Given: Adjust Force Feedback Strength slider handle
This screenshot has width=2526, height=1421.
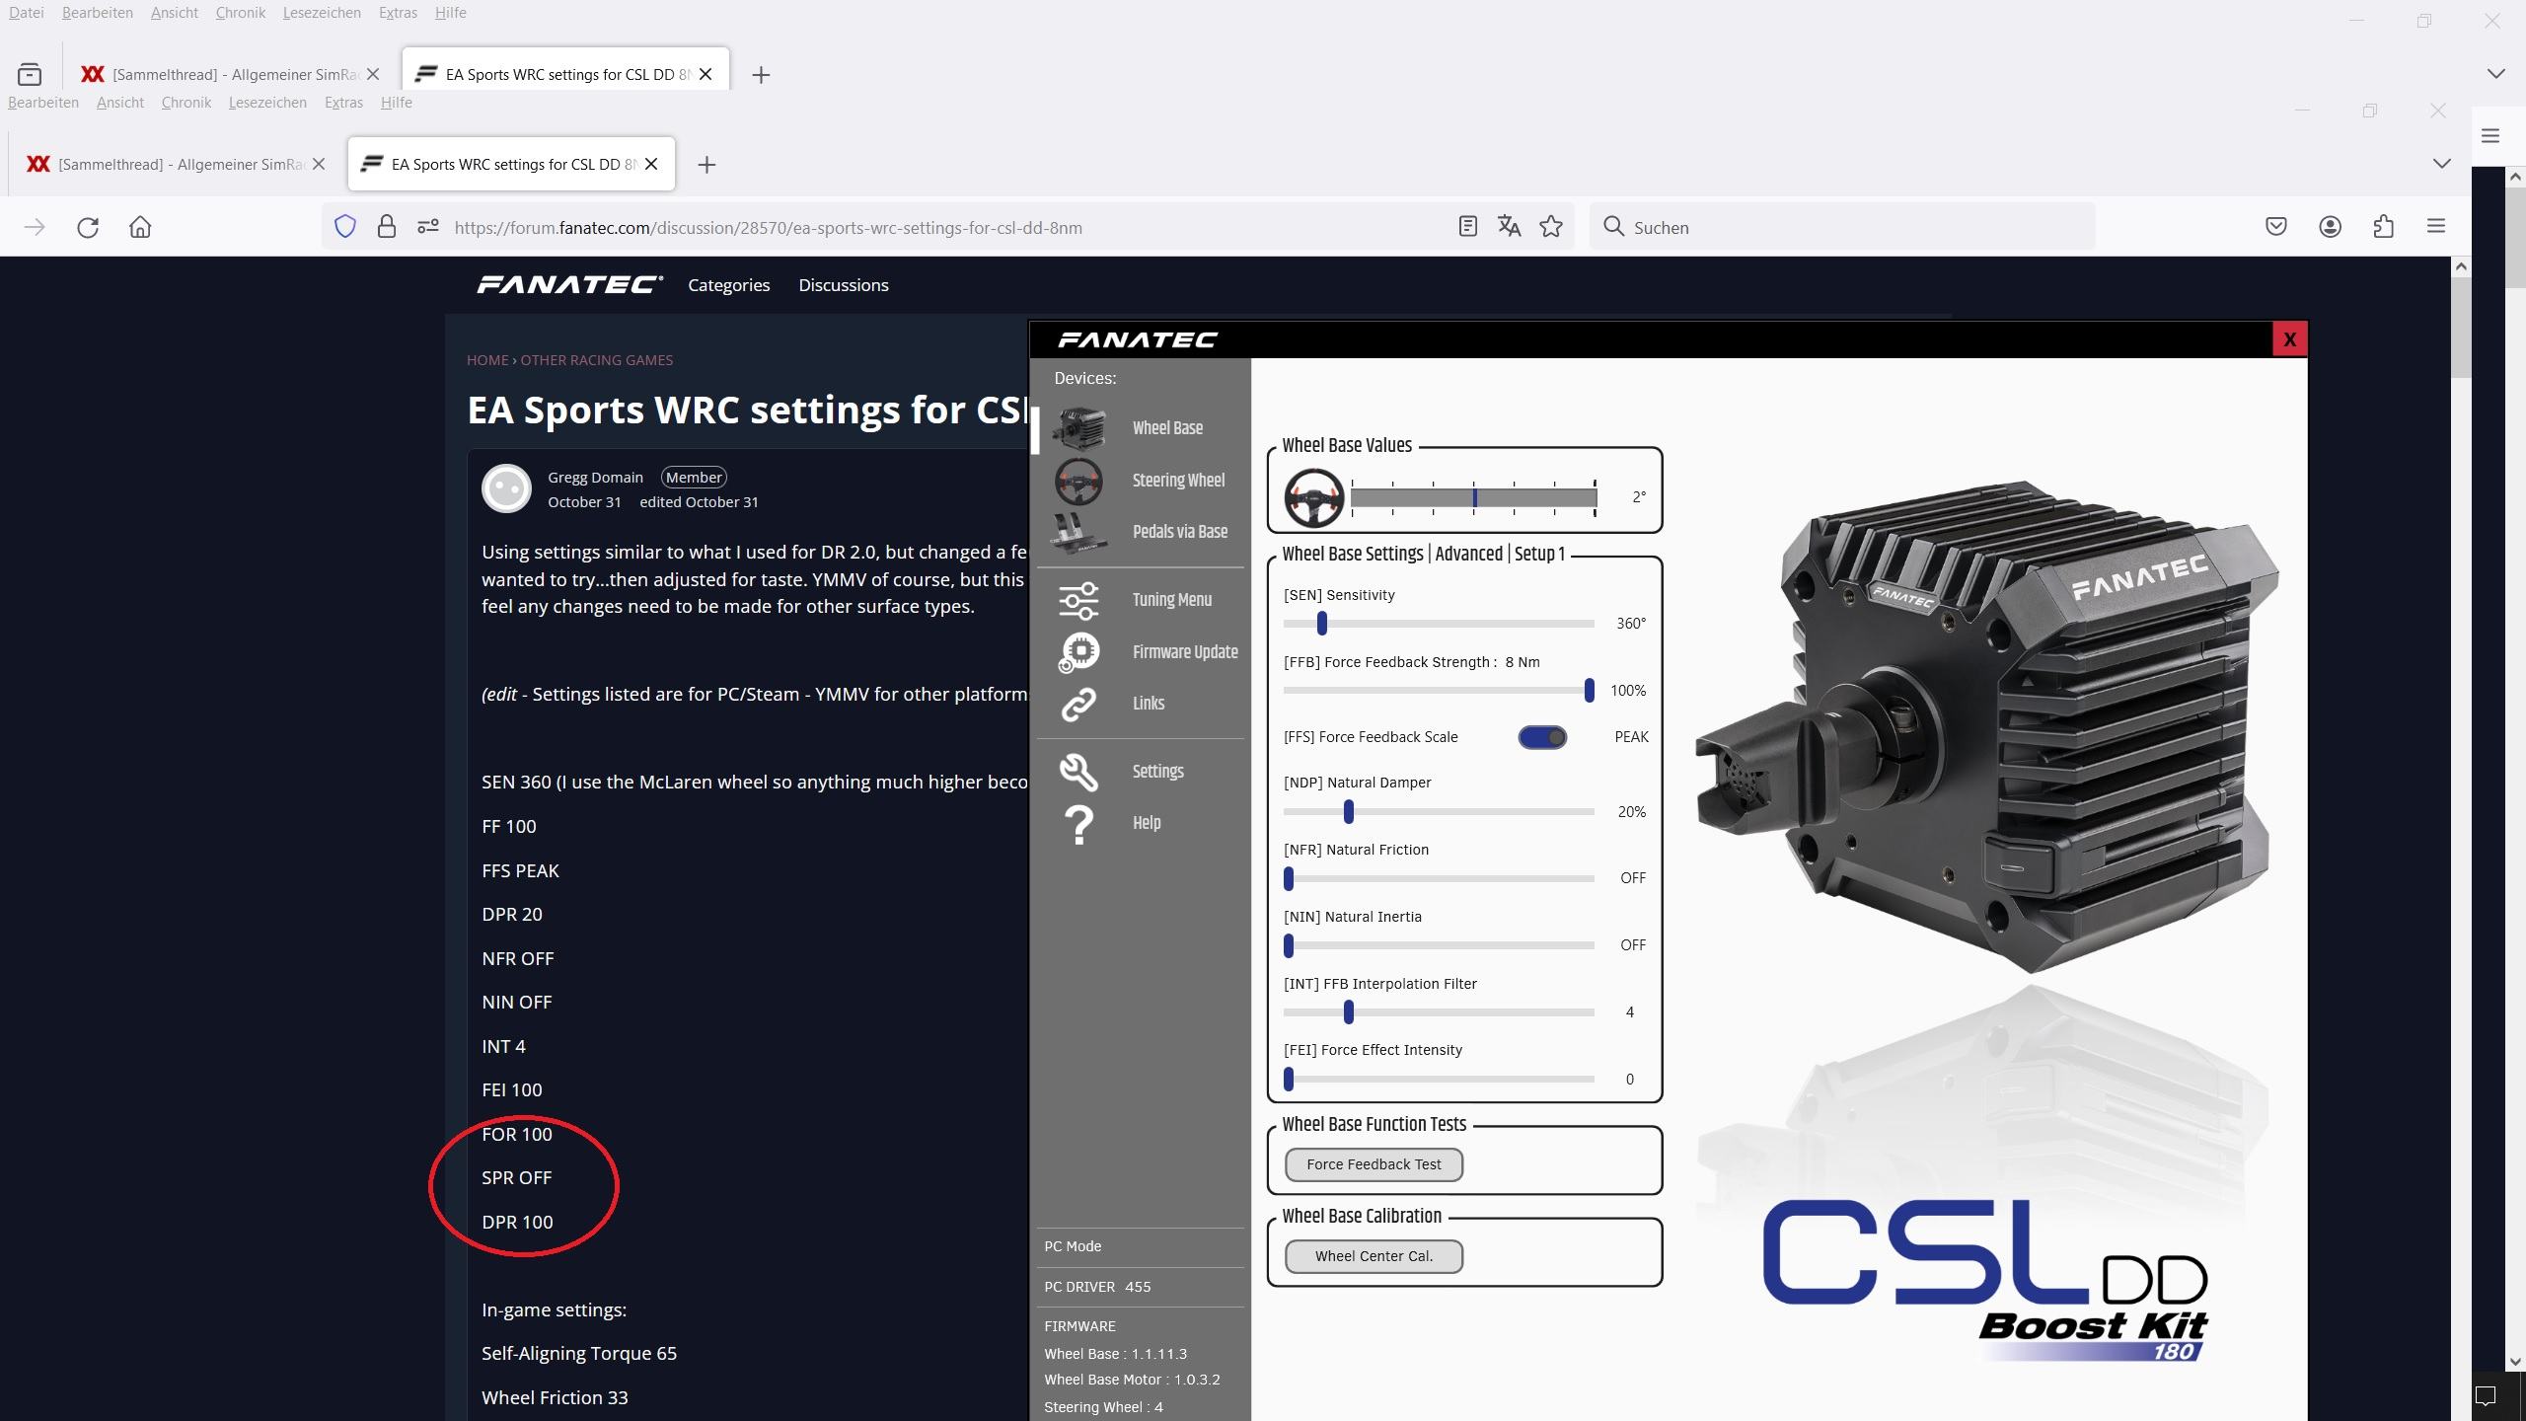Looking at the screenshot, I should click(1589, 691).
